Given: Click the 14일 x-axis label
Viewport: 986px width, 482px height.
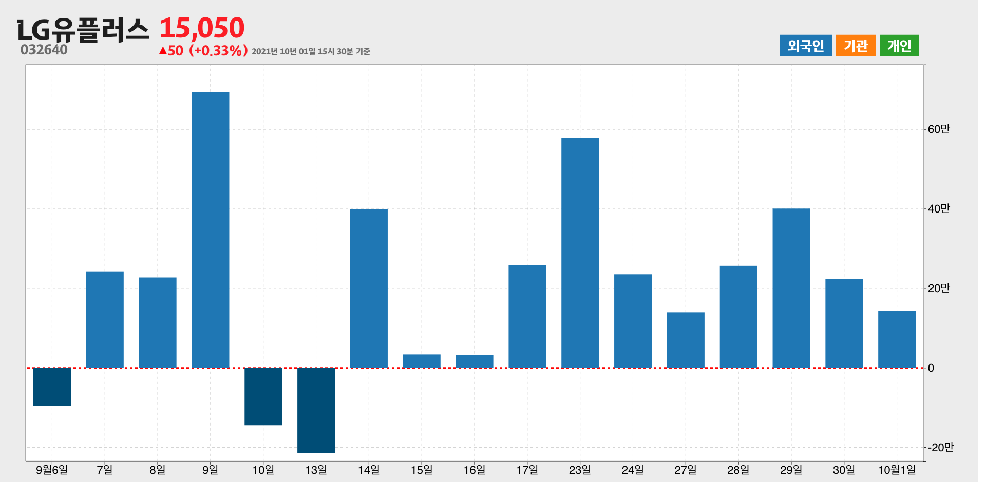Looking at the screenshot, I should click(x=369, y=470).
